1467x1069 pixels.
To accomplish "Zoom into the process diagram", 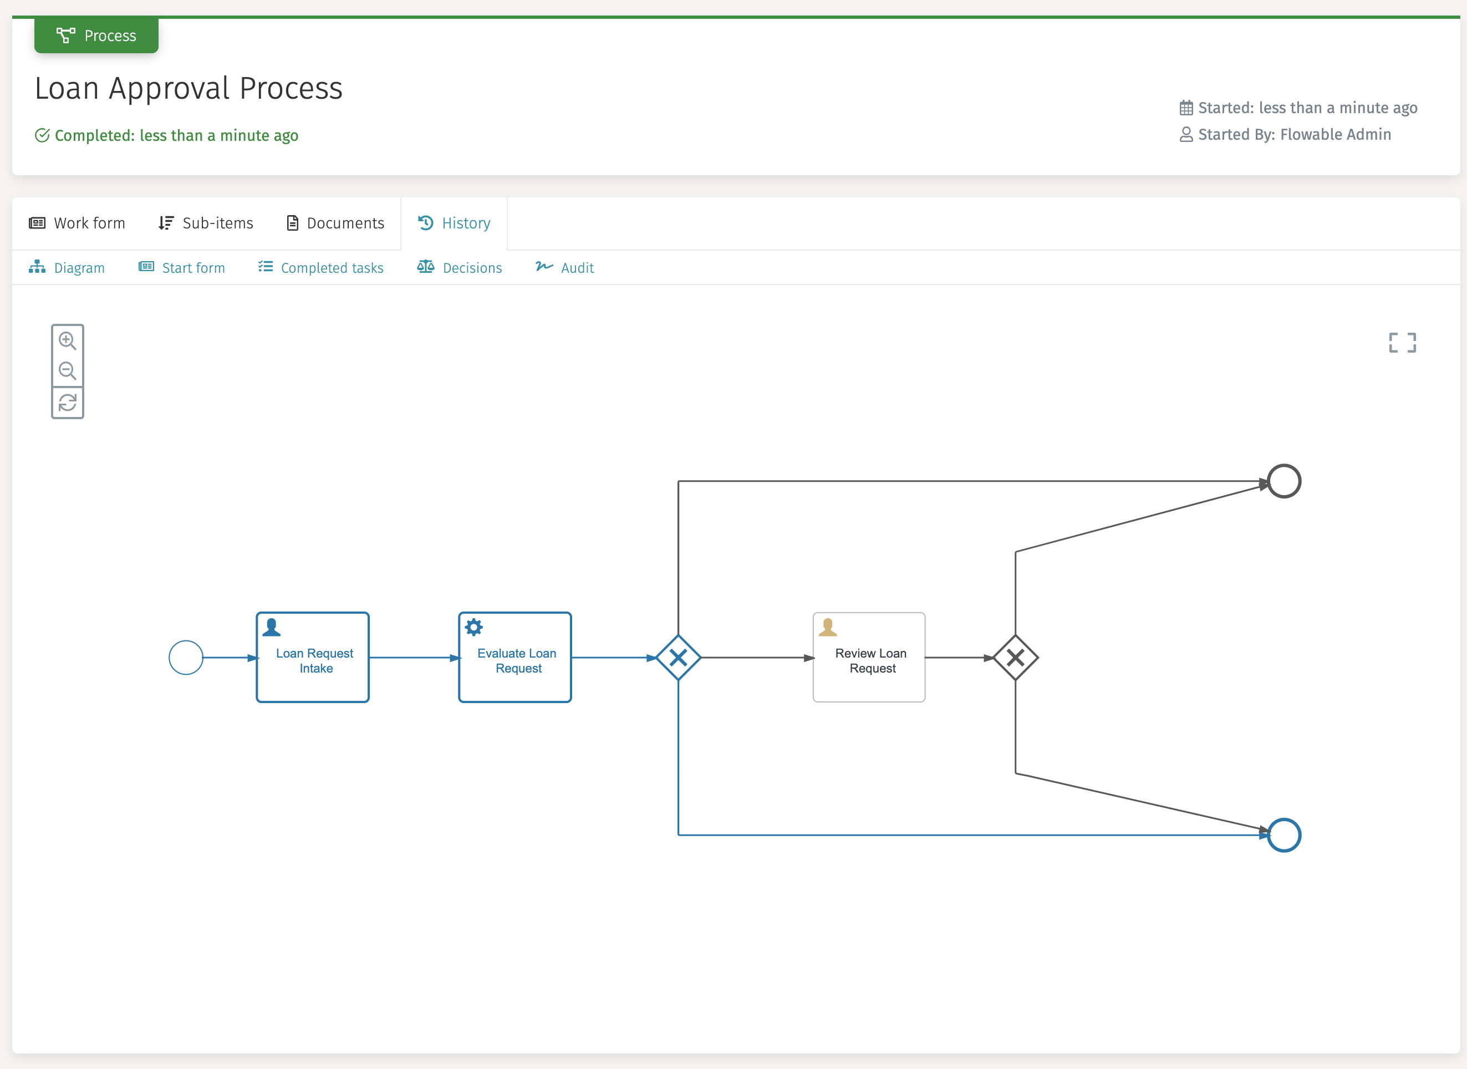I will (x=67, y=341).
